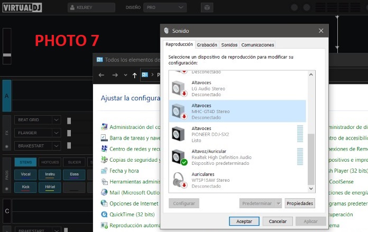The height and width of the screenshot is (232, 368).
Task: Click the Reproducción automática icon
Action: point(104,226)
